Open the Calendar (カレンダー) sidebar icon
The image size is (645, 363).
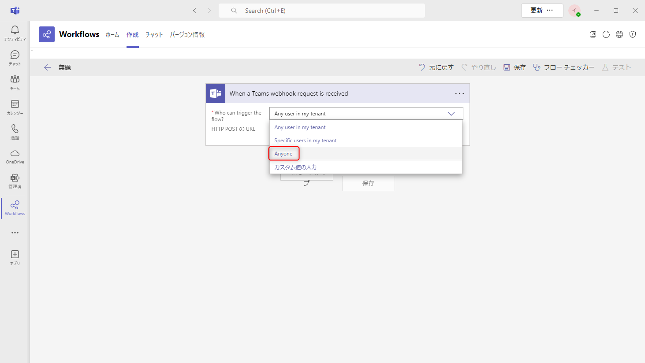[15, 107]
